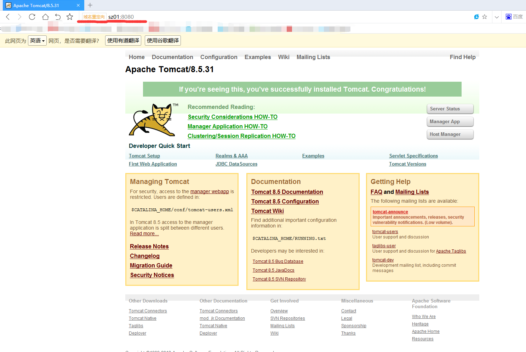Open the Wiki navigation item
This screenshot has width=526, height=352.
tap(284, 57)
